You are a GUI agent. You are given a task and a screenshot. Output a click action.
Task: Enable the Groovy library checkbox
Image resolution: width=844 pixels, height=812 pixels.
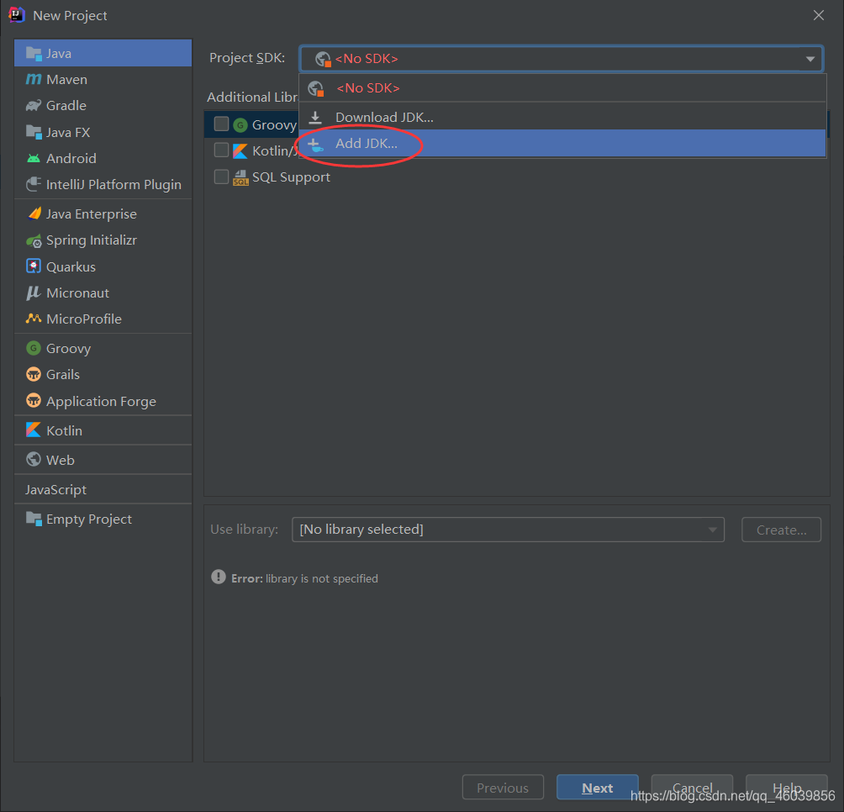(x=221, y=124)
